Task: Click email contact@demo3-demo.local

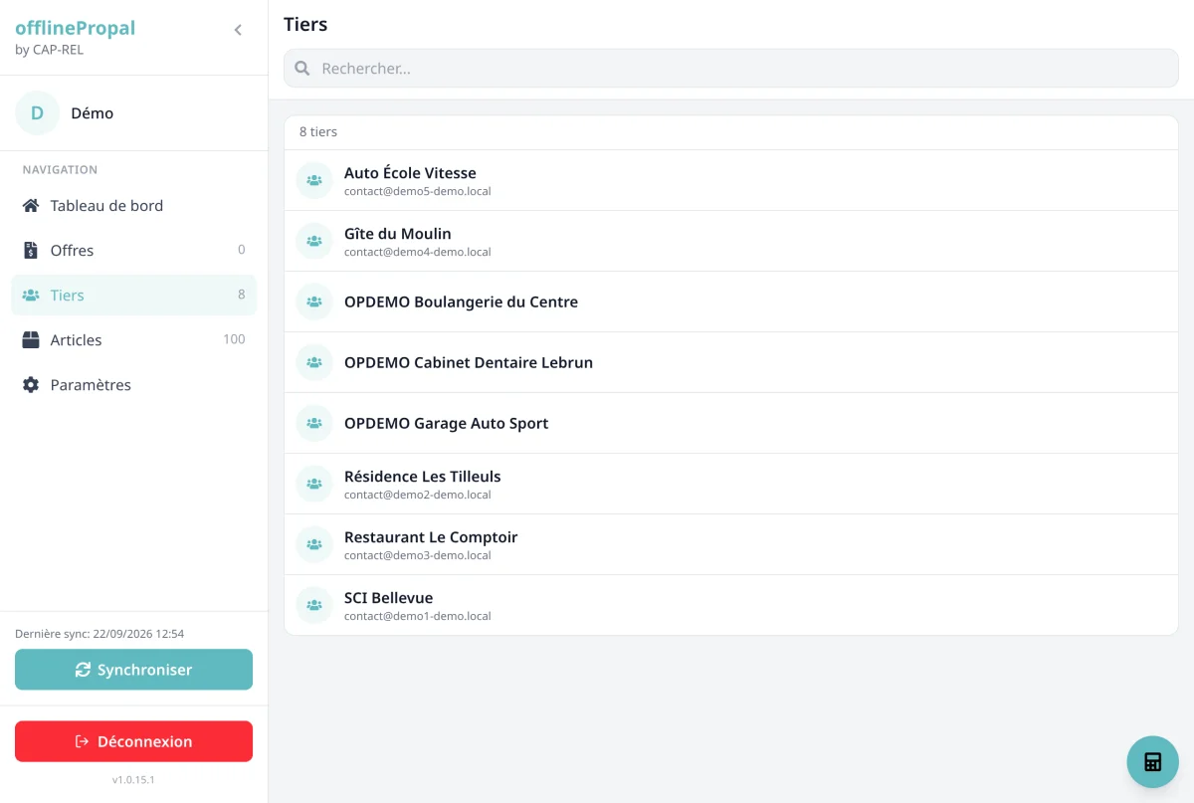Action: click(x=418, y=556)
